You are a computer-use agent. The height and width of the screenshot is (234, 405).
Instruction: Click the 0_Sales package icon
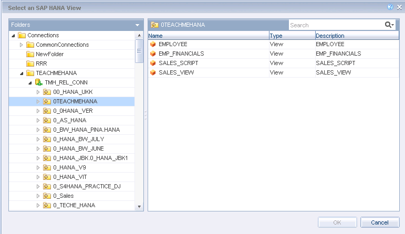(x=47, y=196)
